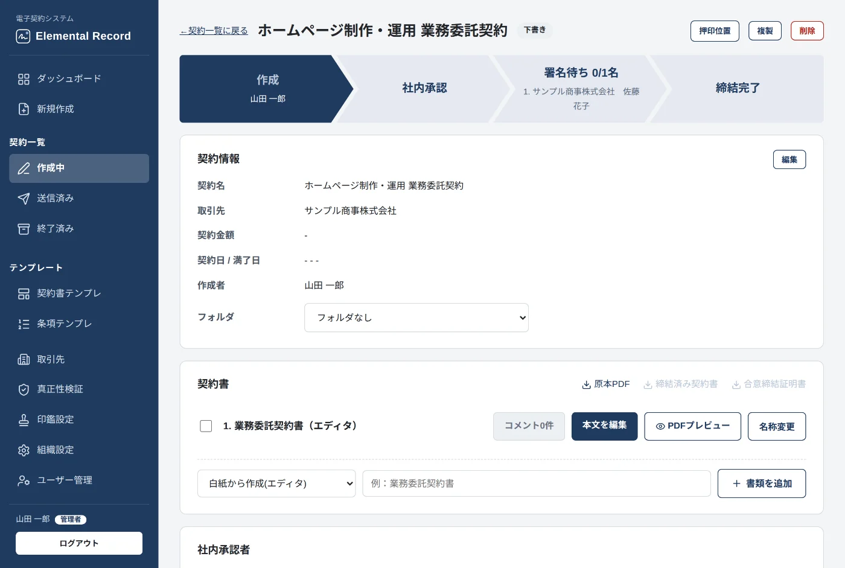Select the 作成中 contract list
The image size is (845, 568).
[x=79, y=168]
